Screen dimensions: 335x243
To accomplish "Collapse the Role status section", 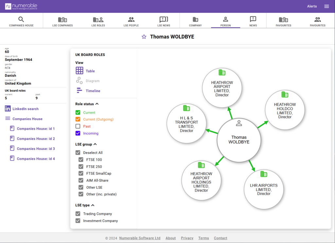I will click(97, 104).
